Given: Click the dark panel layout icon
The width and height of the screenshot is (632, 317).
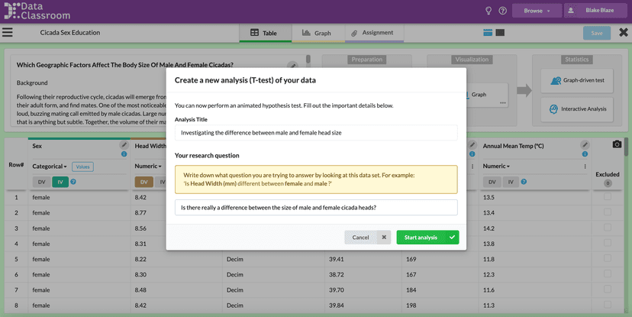Looking at the screenshot, I should point(500,33).
